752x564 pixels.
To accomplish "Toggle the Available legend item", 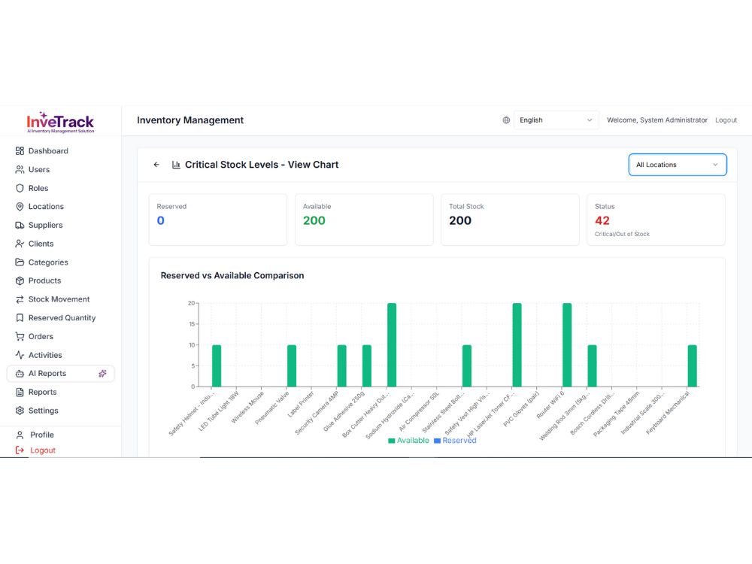I will click(408, 441).
